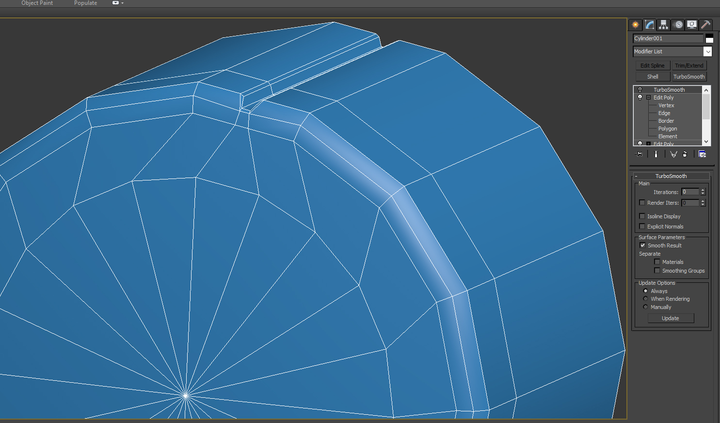Toggle Show End Result icon
The image size is (720, 423).
point(656,154)
